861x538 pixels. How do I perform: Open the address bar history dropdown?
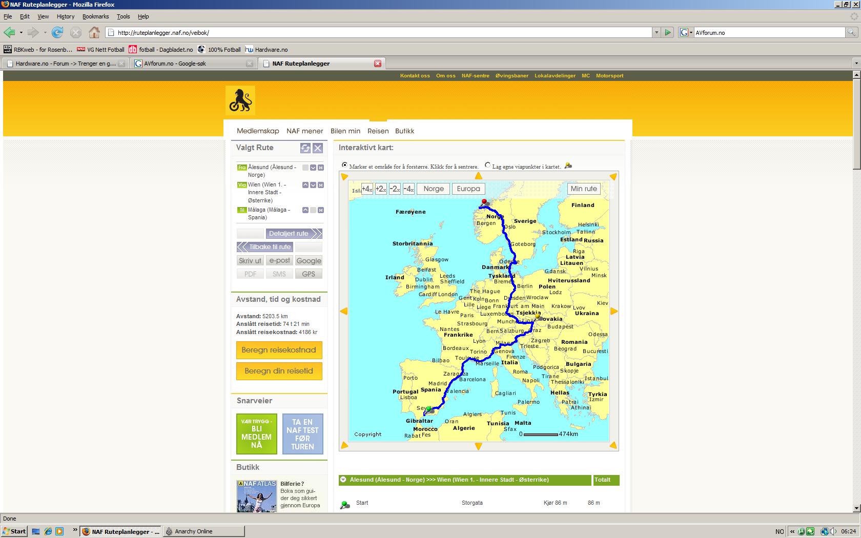656,32
